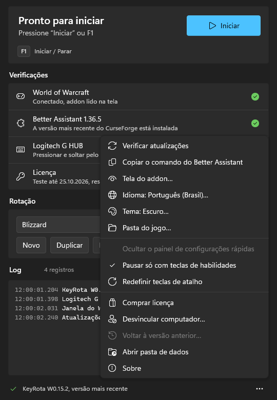Screen dimensions: 277x400
Task: Click the key icon for Licença
Action: tap(21, 176)
